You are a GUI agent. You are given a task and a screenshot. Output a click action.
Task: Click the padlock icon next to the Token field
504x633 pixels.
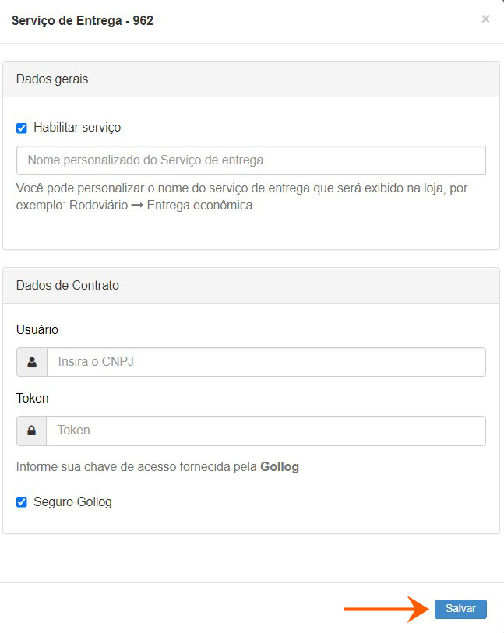pos(31,430)
